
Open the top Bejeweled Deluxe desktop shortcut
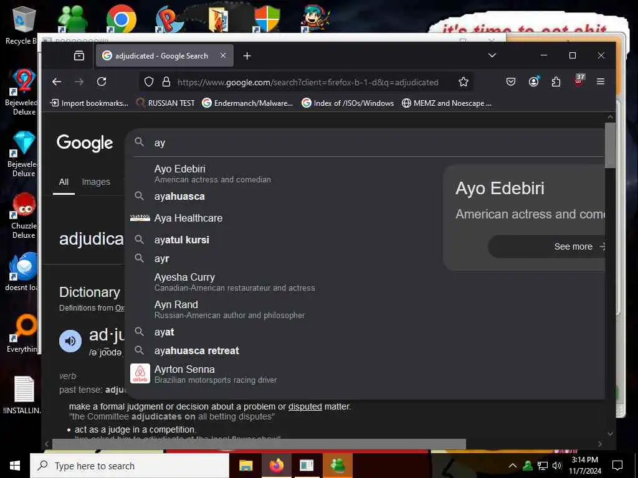(x=22, y=92)
